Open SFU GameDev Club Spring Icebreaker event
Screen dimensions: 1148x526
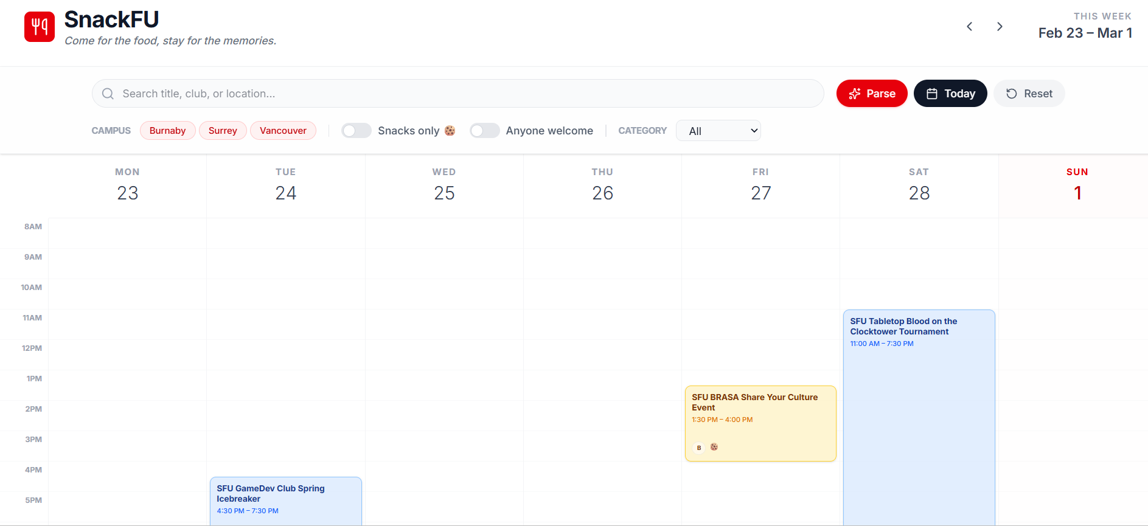pos(286,501)
